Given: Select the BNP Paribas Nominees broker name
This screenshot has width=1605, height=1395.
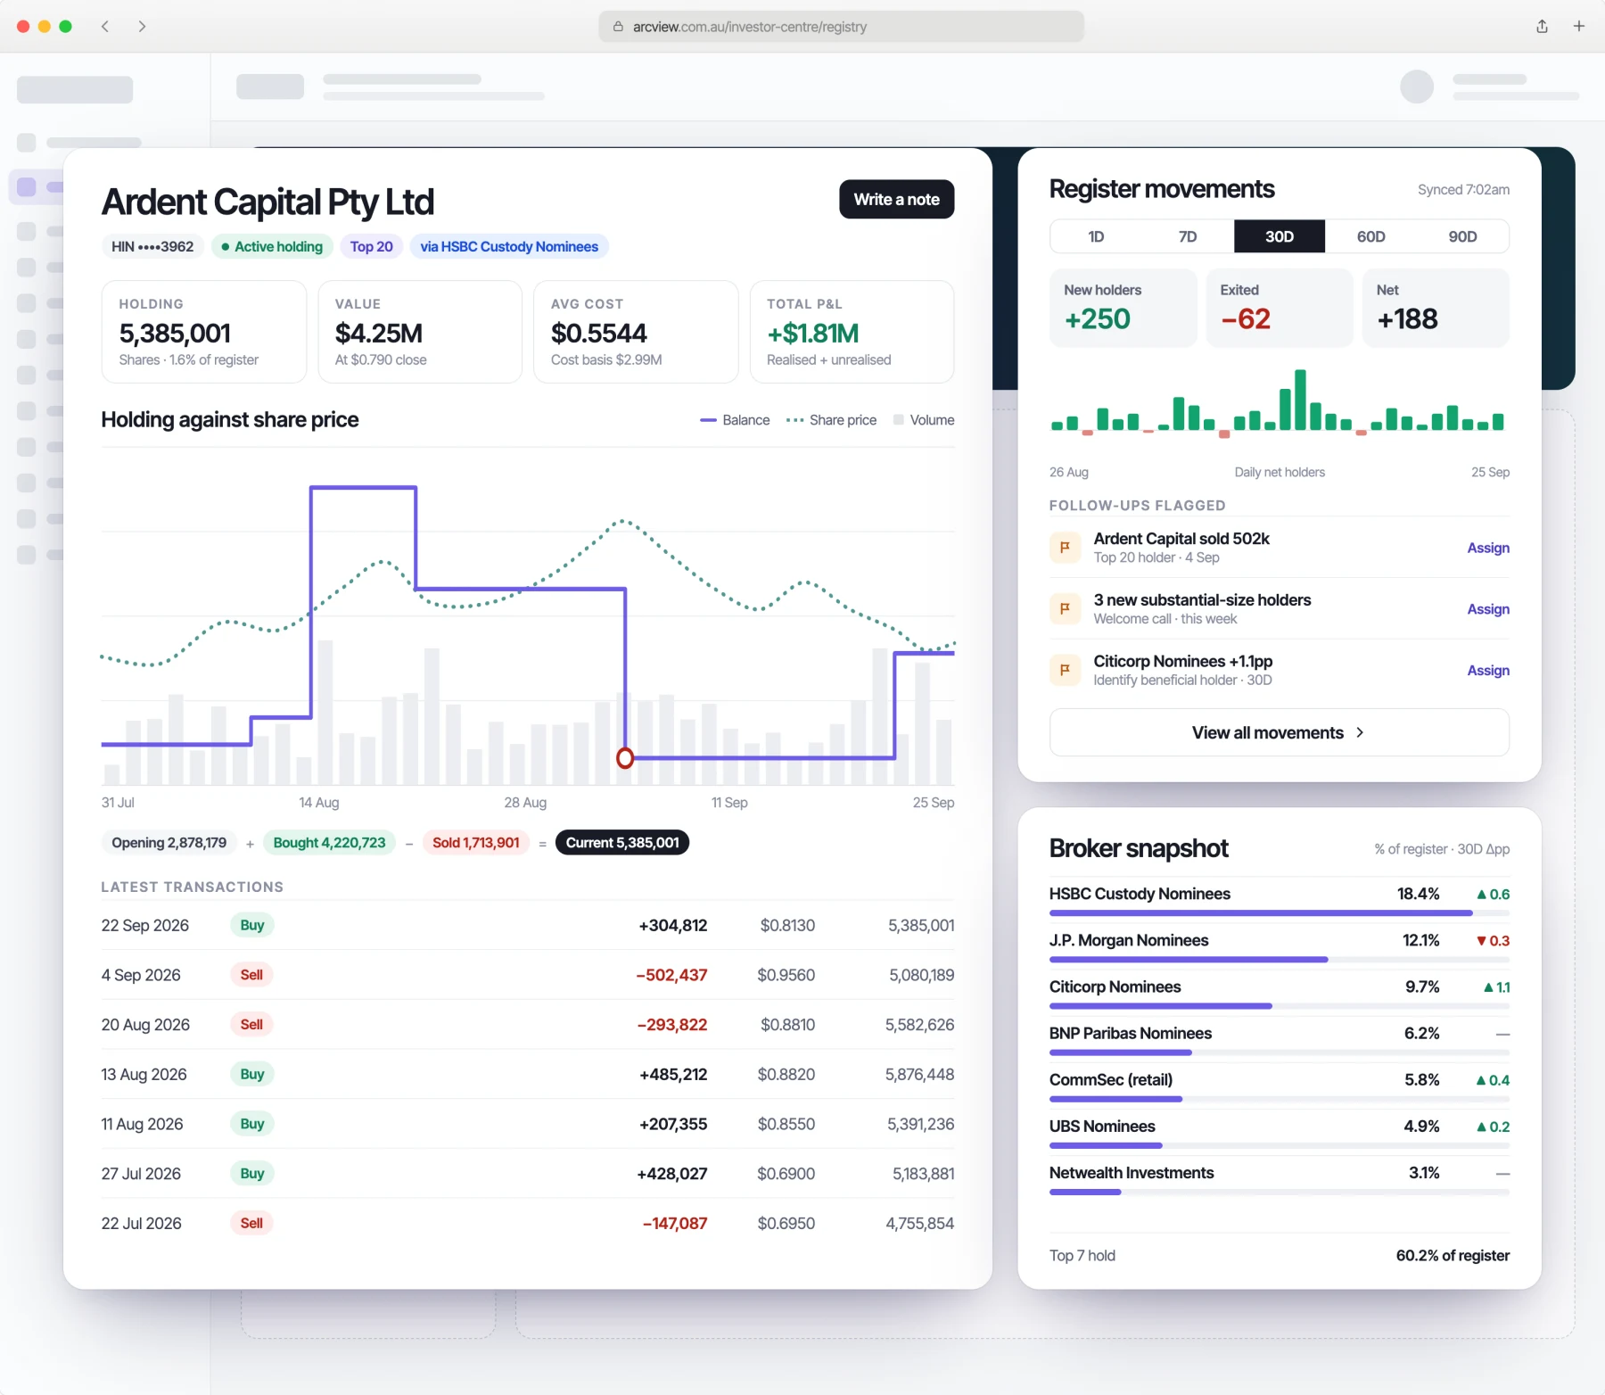Looking at the screenshot, I should [1131, 1033].
